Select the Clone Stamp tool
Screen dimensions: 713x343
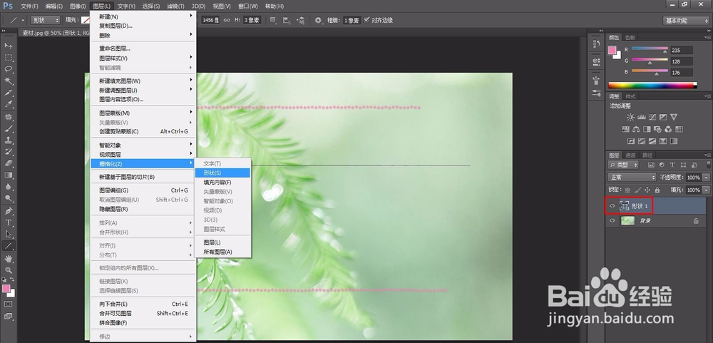click(x=8, y=140)
